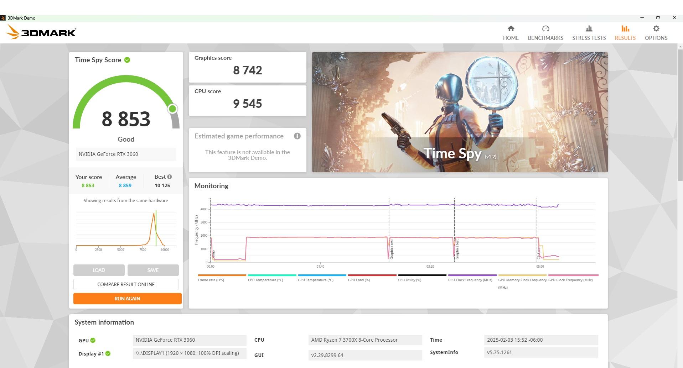
Task: Toggle GPU Temperature legend swatch
Action: click(322, 275)
